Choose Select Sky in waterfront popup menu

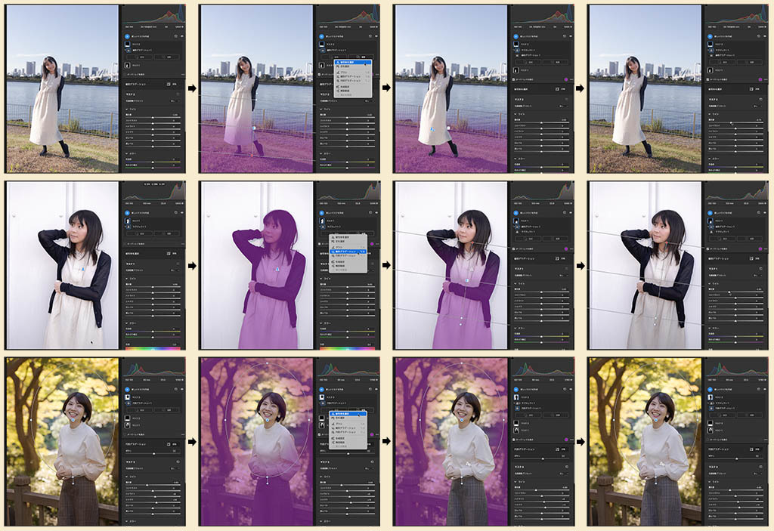point(353,66)
